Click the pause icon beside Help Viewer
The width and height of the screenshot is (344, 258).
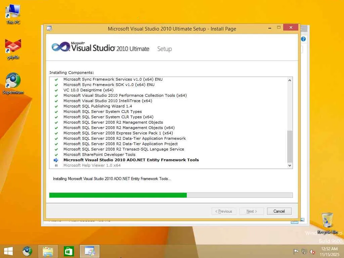(56, 165)
